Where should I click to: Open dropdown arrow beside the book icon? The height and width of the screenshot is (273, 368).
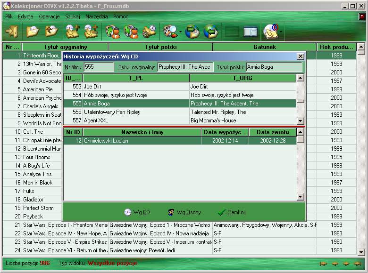coord(281,32)
